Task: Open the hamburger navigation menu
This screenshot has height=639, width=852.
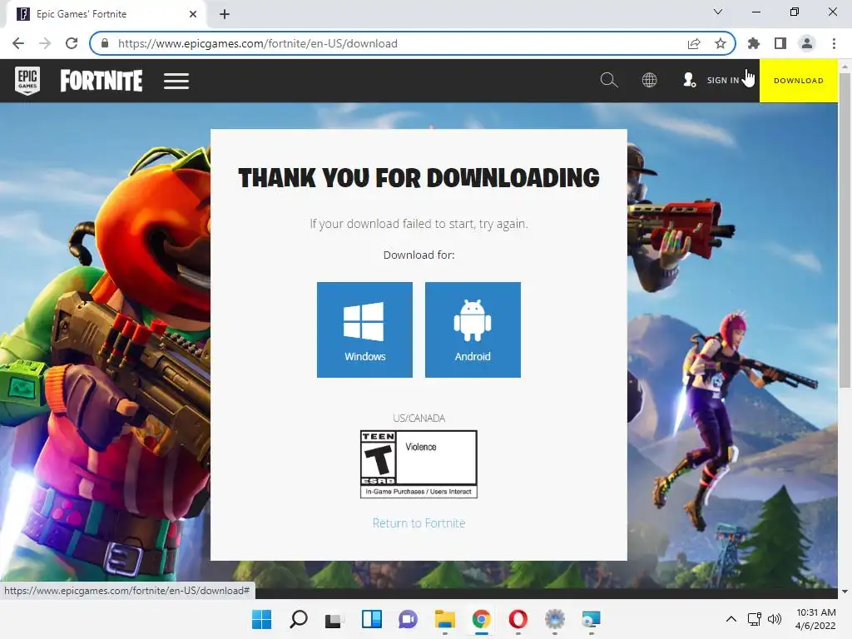Action: click(x=176, y=81)
